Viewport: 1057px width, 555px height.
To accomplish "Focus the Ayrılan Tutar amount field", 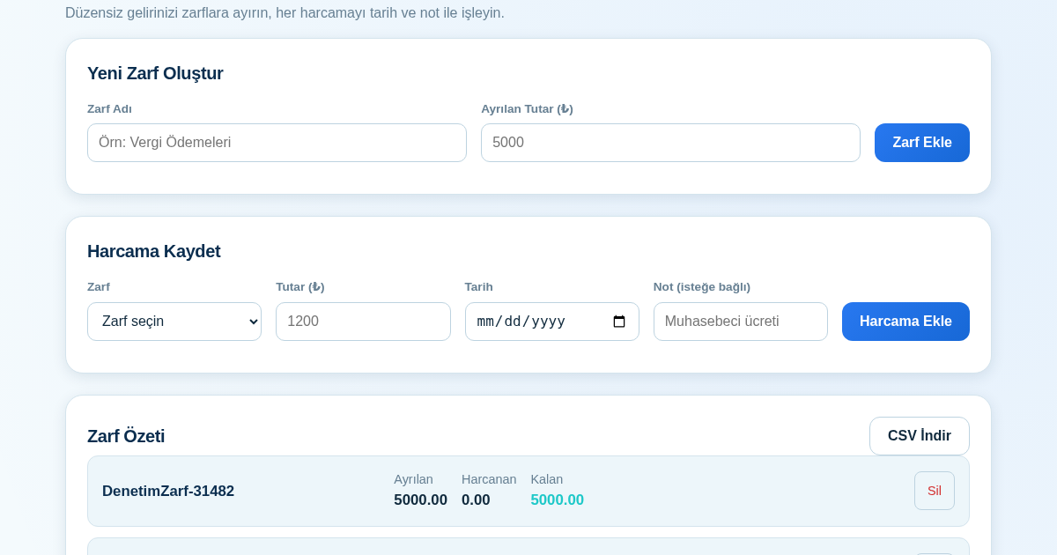I will 670,143.
